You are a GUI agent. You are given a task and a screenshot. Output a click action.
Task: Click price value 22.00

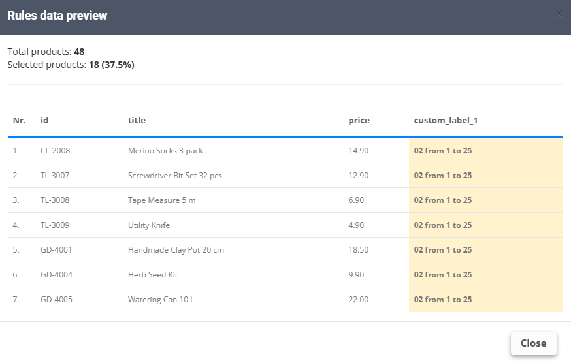pos(358,299)
